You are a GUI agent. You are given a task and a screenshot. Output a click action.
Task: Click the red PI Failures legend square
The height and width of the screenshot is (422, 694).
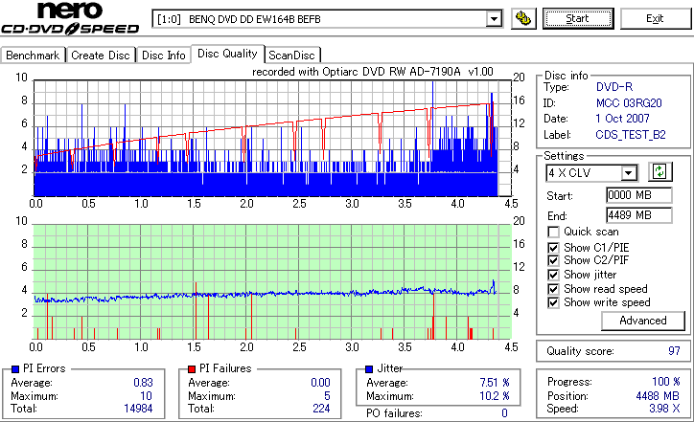pyautogui.click(x=192, y=369)
